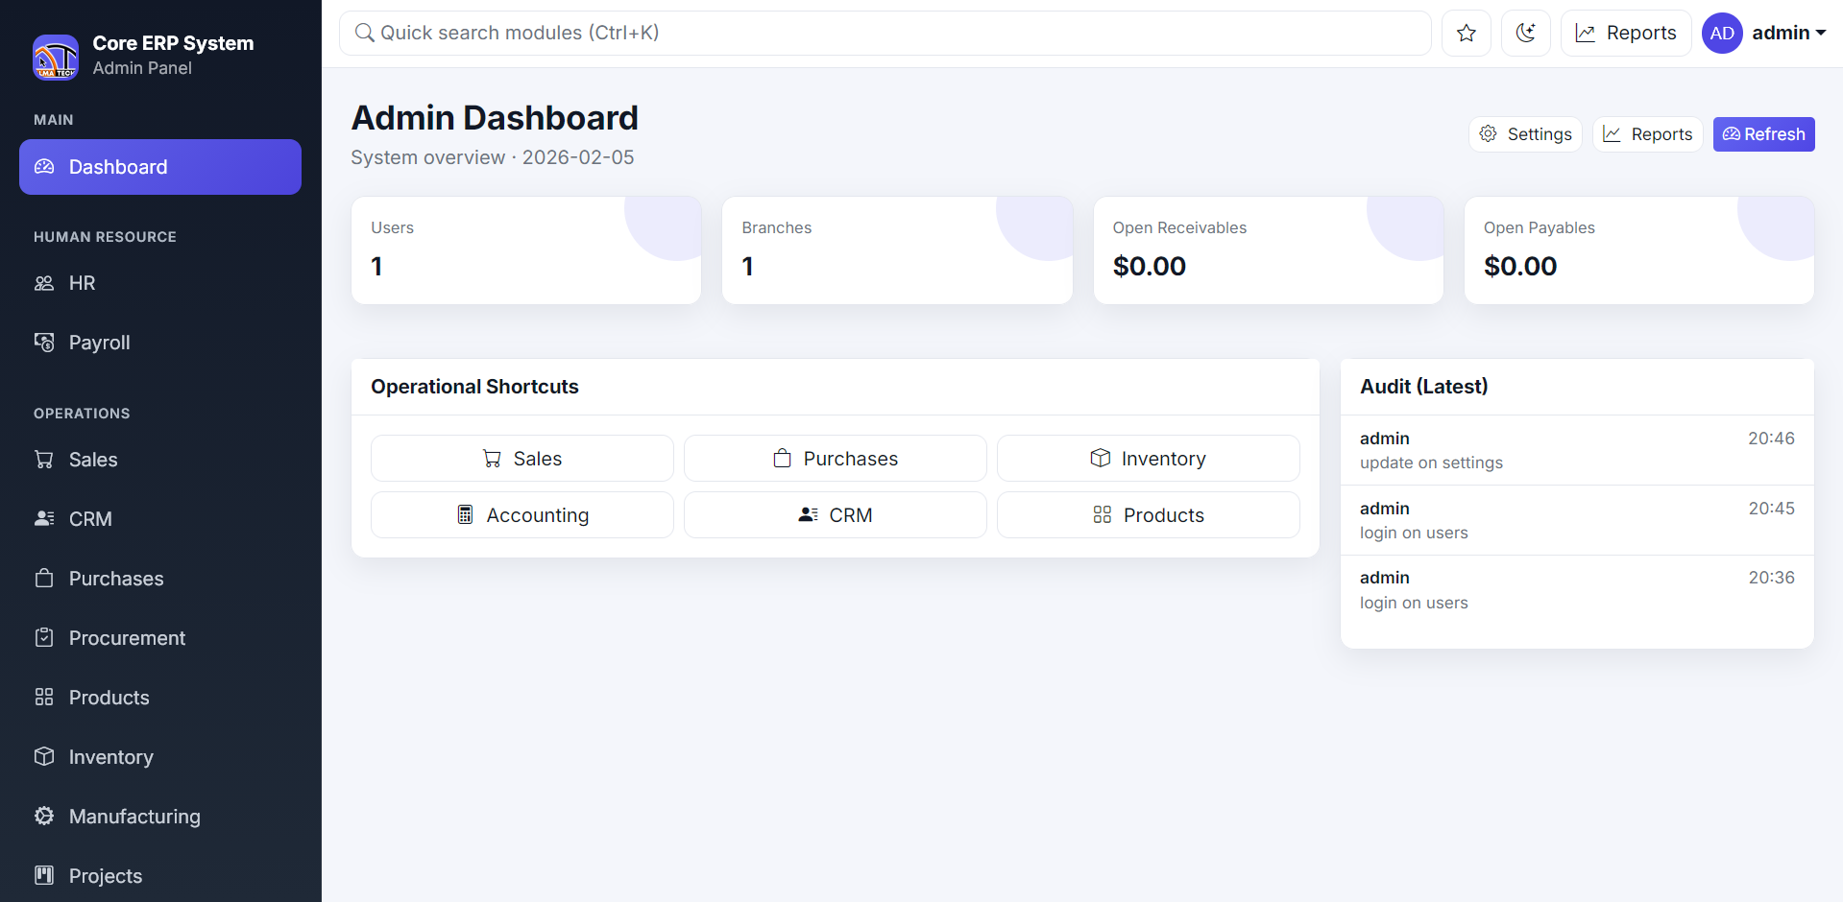Open the Procurement clipboard icon
This screenshot has width=1843, height=902.
pos(43,638)
